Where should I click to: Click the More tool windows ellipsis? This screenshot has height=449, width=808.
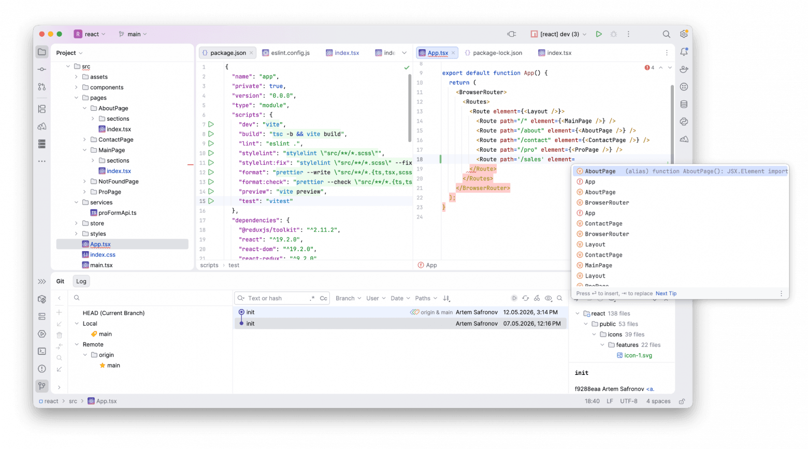[x=42, y=161]
